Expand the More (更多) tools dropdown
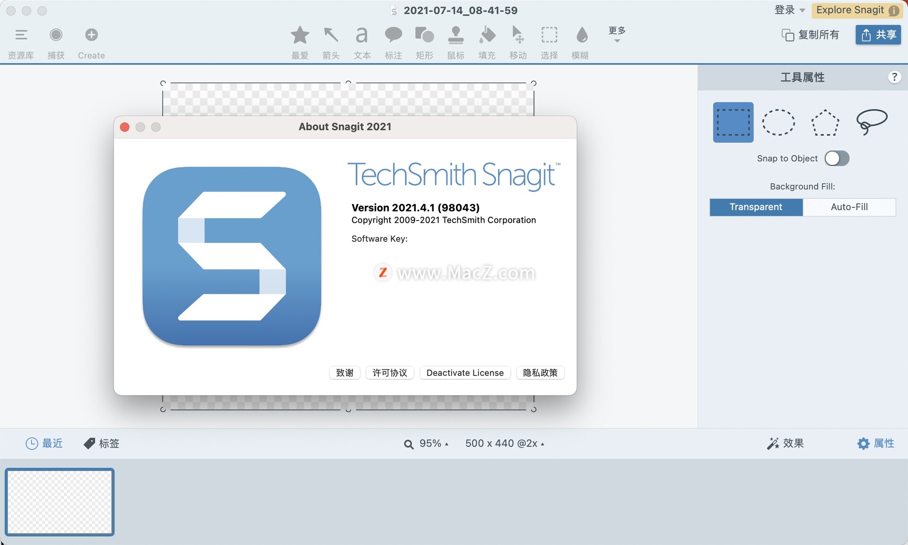908x545 pixels. [x=617, y=34]
